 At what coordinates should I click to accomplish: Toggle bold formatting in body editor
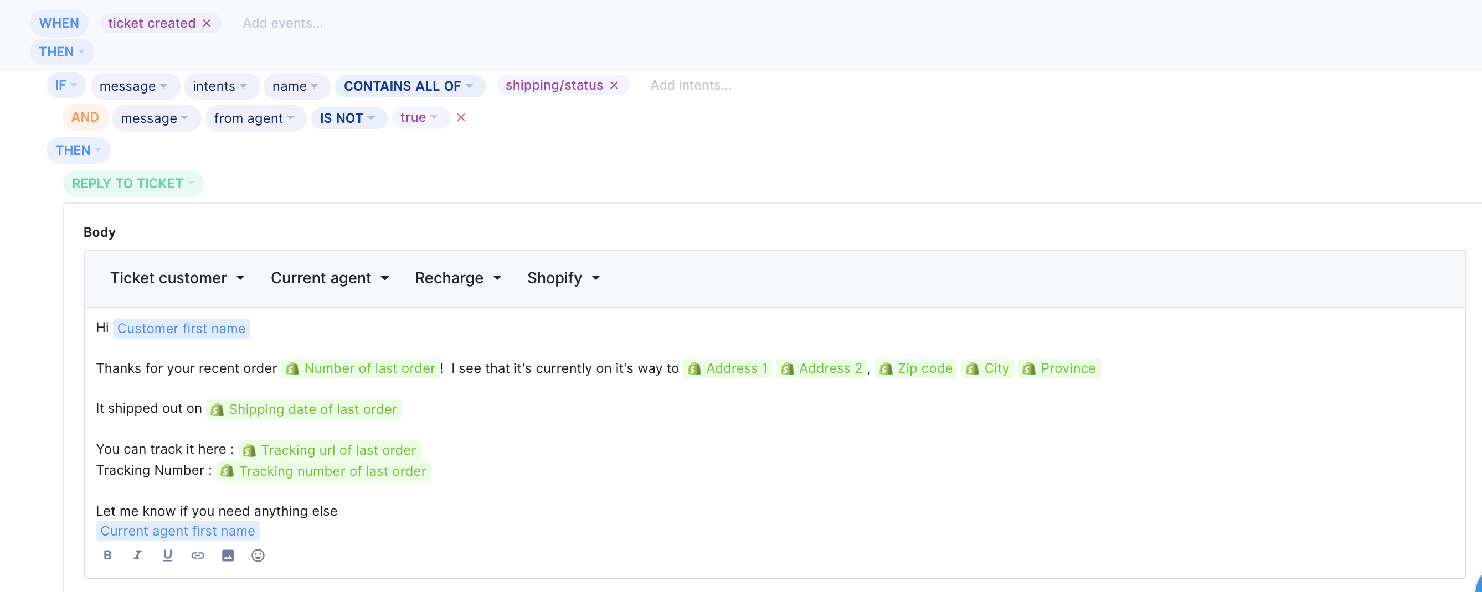point(107,554)
